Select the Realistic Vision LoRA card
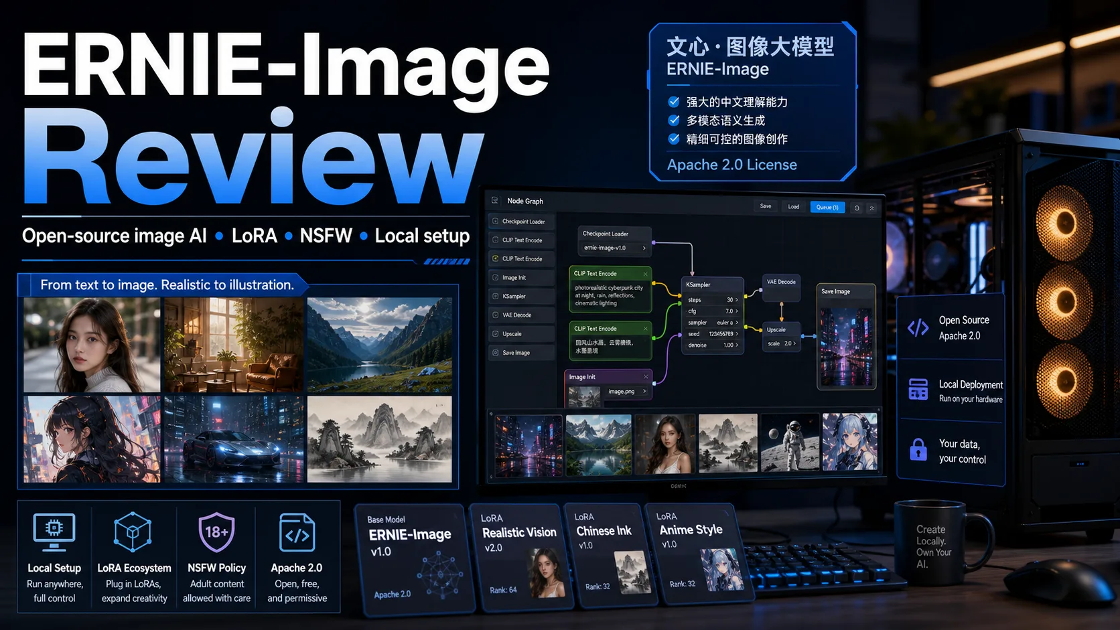Image resolution: width=1120 pixels, height=630 pixels. pos(521,557)
